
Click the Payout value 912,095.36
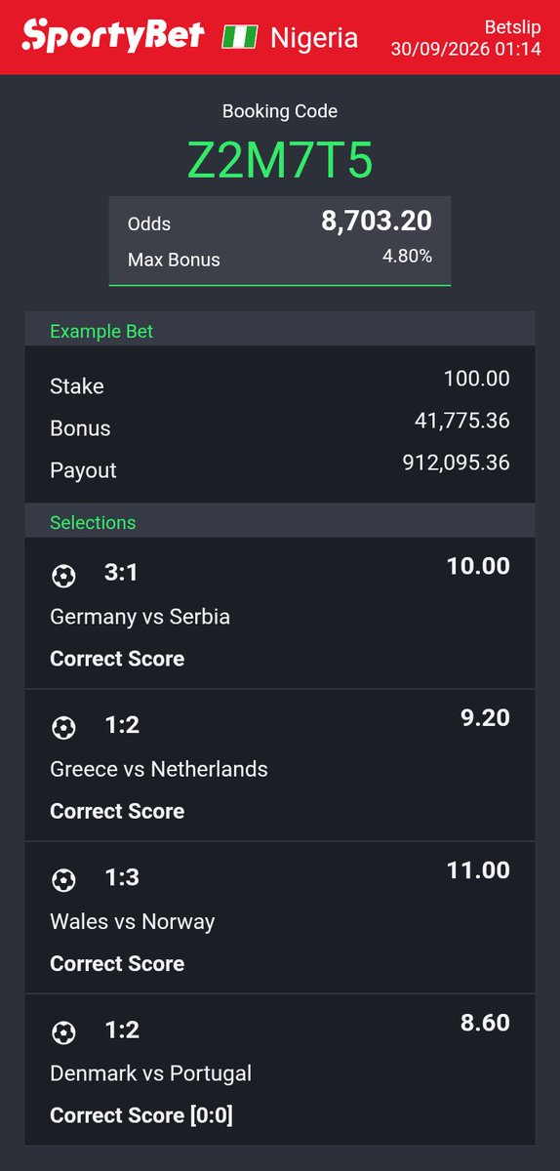point(456,463)
